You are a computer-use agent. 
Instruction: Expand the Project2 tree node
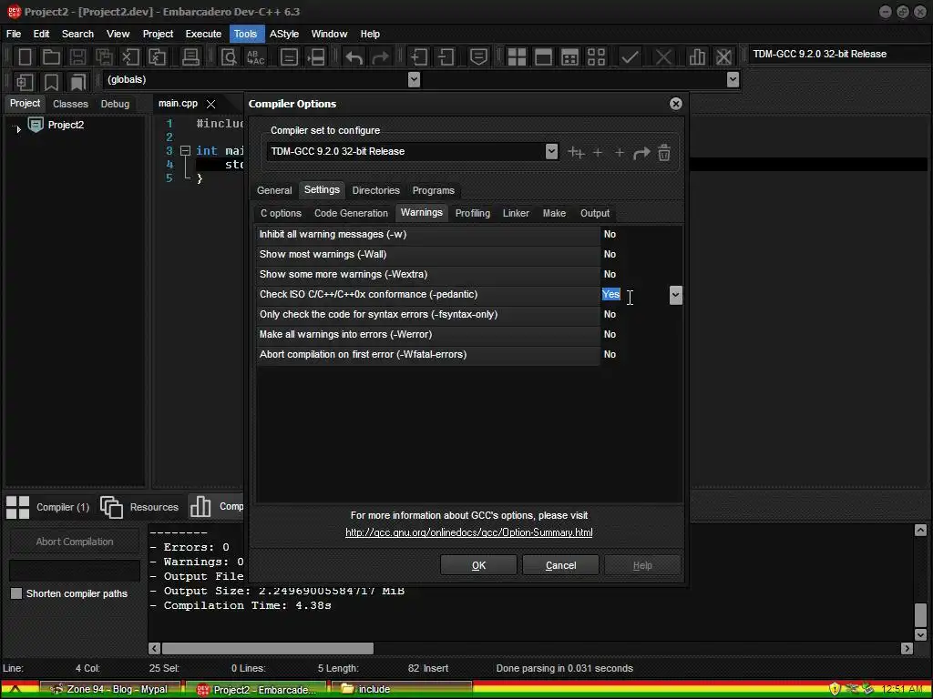18,127
